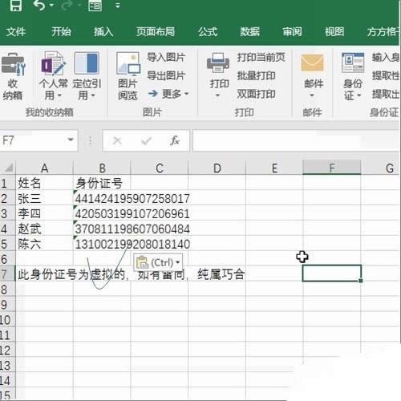Select column D header
Image resolution: width=401 pixels, height=401 pixels.
pyautogui.click(x=217, y=168)
